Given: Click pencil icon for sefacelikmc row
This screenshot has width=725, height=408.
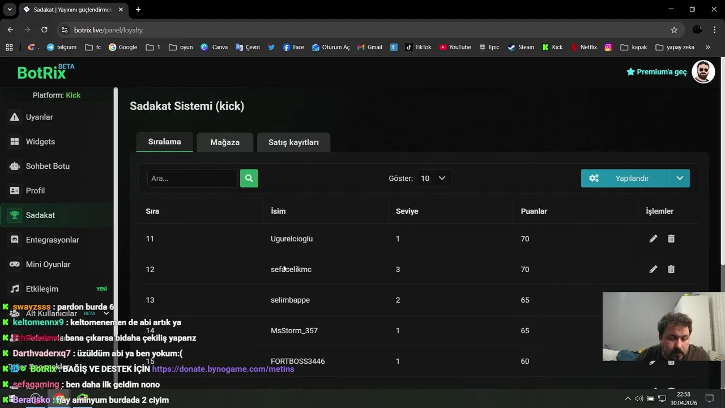Looking at the screenshot, I should click(653, 270).
